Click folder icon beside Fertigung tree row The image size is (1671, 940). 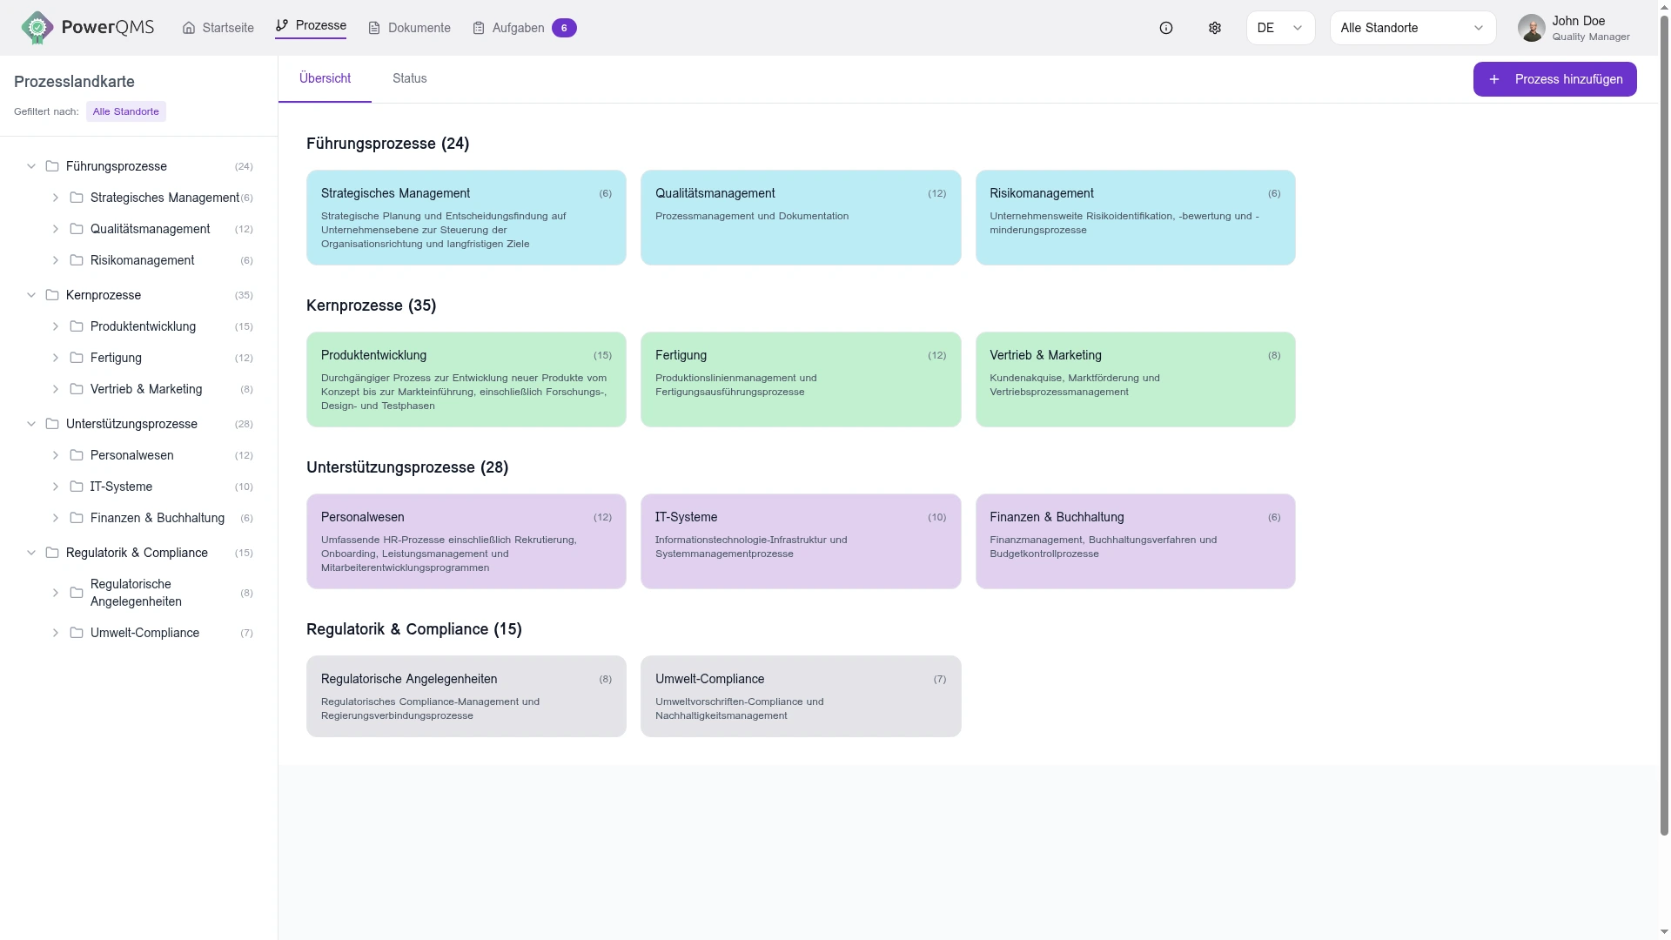click(77, 358)
